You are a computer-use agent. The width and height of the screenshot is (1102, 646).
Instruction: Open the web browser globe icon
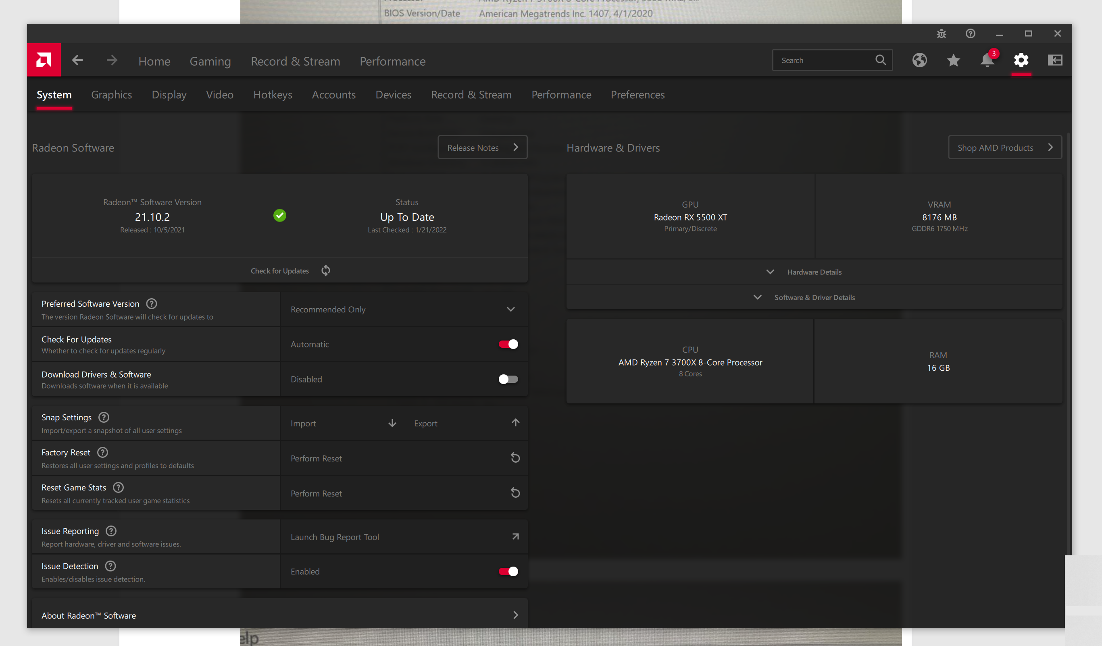tap(920, 60)
